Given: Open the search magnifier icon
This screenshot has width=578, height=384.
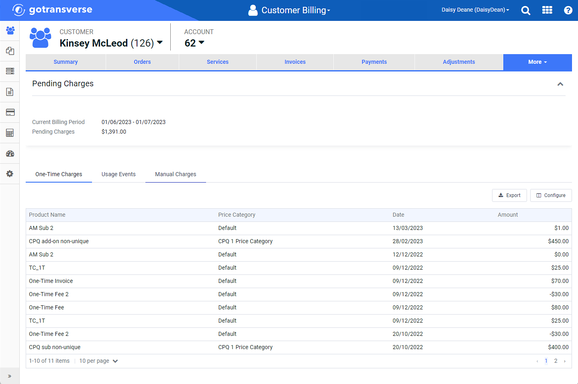Looking at the screenshot, I should 526,10.
